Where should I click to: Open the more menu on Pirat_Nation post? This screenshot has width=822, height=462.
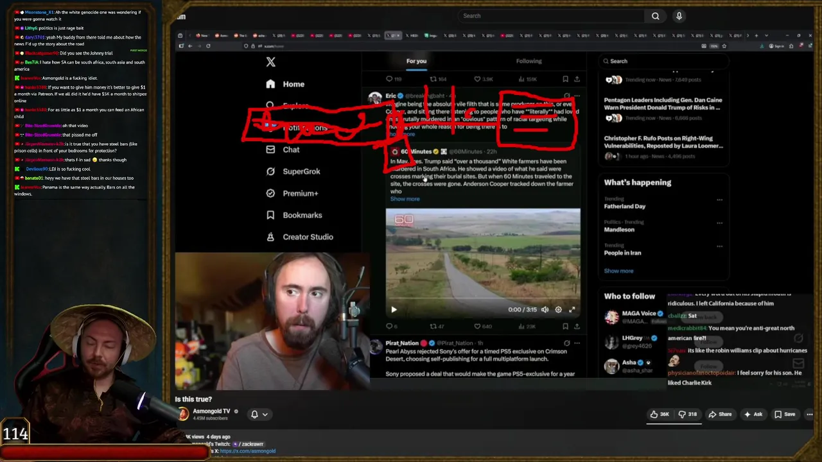[x=577, y=343]
